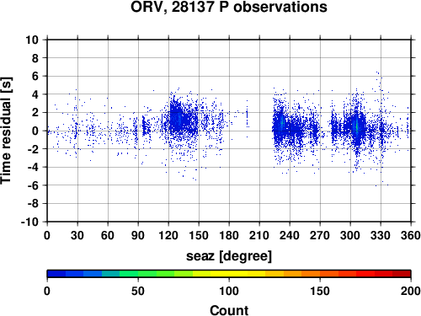Click the dark blue start of the colorbar
This screenshot has height=316, width=421.
[x=56, y=274]
